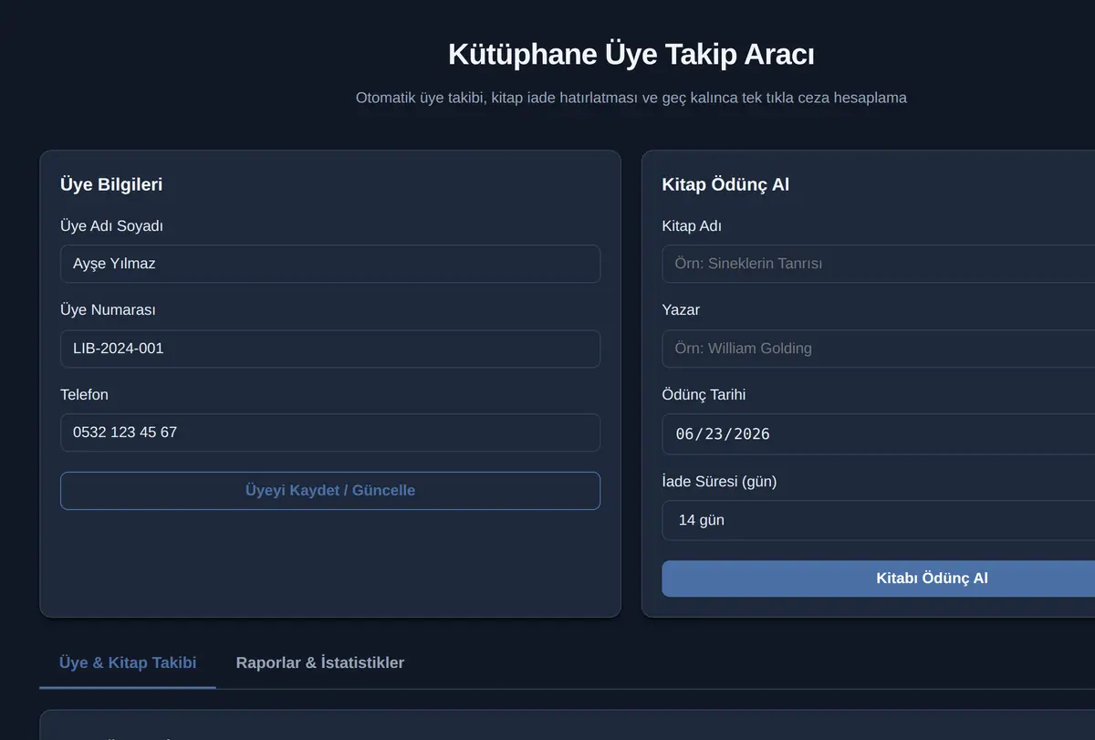Focus the Üye Numarası field LIB-2024-001
Viewport: 1095px width, 740px height.
click(330, 349)
